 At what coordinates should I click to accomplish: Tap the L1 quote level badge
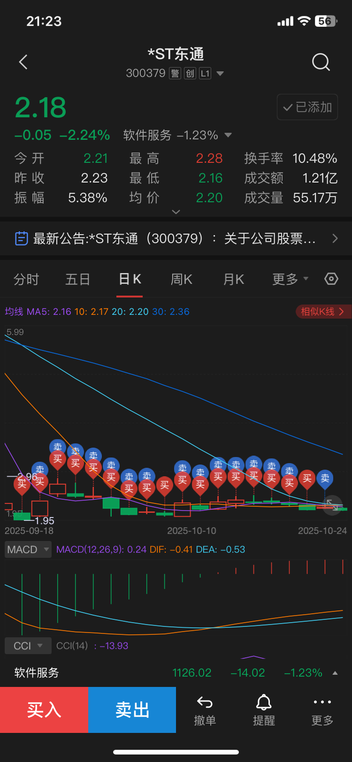205,74
